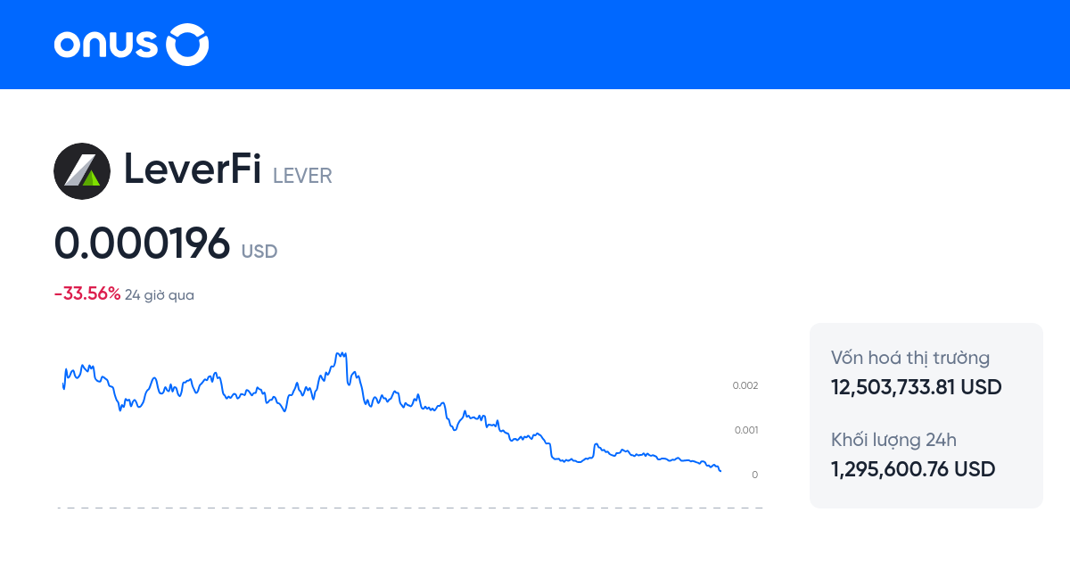This screenshot has height=562, width=1070.
Task: Click the market cap value 12,503,733.81 USD
Action: coord(915,387)
